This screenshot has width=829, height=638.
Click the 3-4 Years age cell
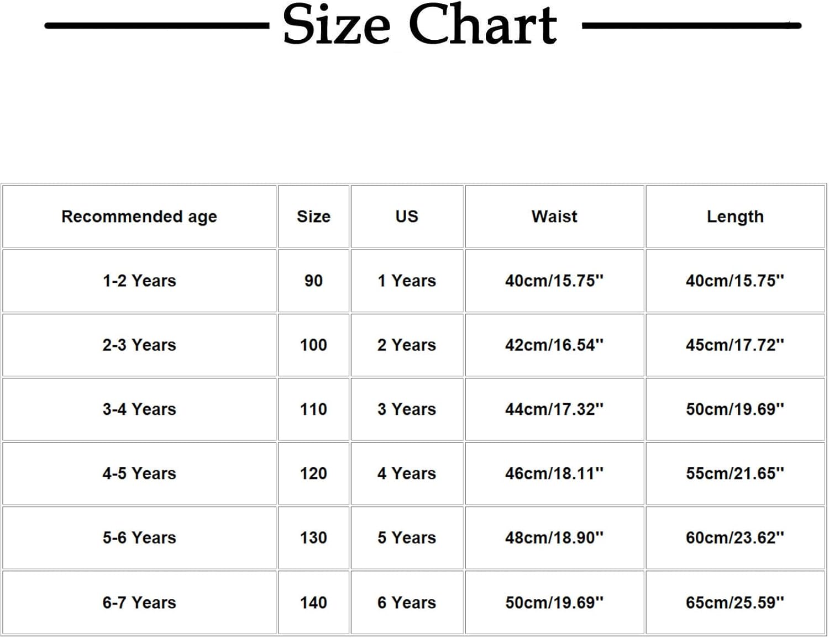pos(139,409)
